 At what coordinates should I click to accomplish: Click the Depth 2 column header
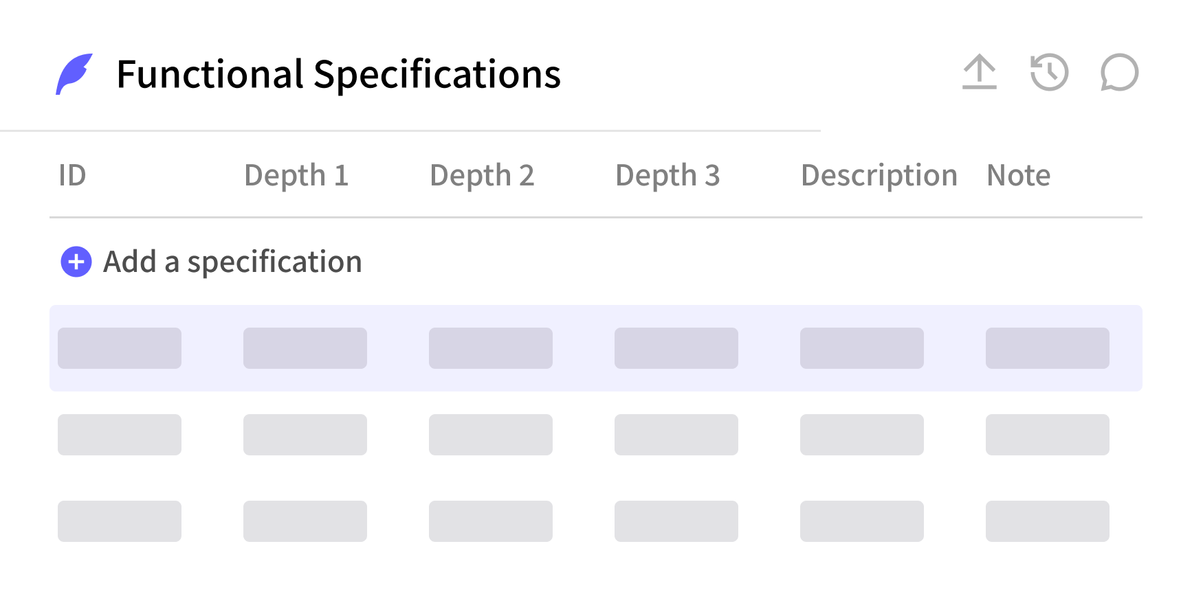tap(482, 175)
